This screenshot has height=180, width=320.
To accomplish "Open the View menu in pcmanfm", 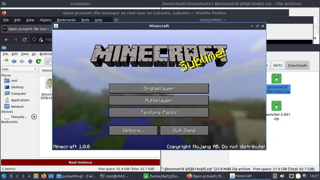I will click(x=25, y=54).
